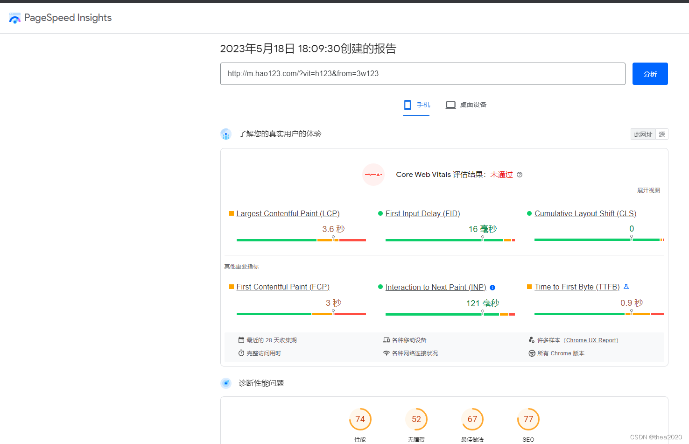Click the samples icon for 许多样本

[532, 340]
